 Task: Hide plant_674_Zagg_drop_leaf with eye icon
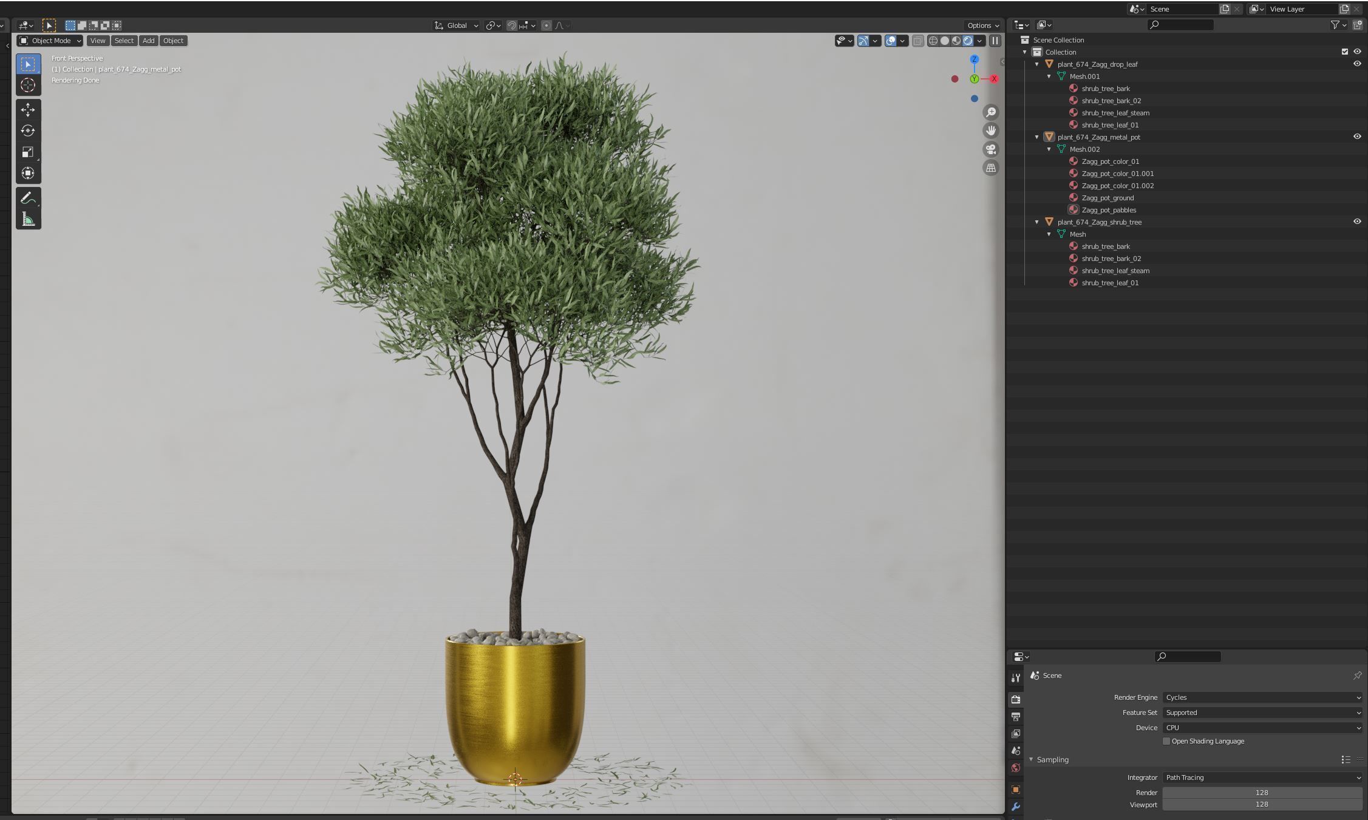[1357, 64]
